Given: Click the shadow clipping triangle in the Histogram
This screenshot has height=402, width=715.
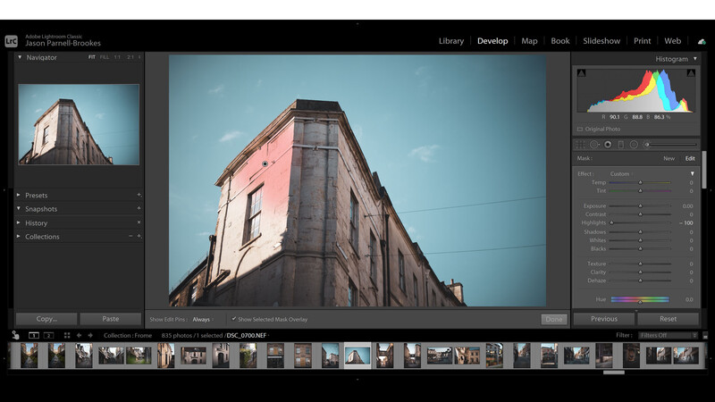Looking at the screenshot, I should point(582,73).
